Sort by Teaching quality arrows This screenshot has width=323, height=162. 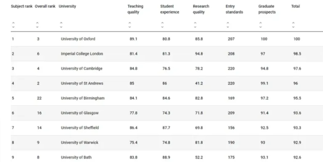(x=129, y=25)
